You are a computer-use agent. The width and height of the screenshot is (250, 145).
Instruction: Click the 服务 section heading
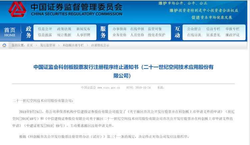(x=103, y=32)
